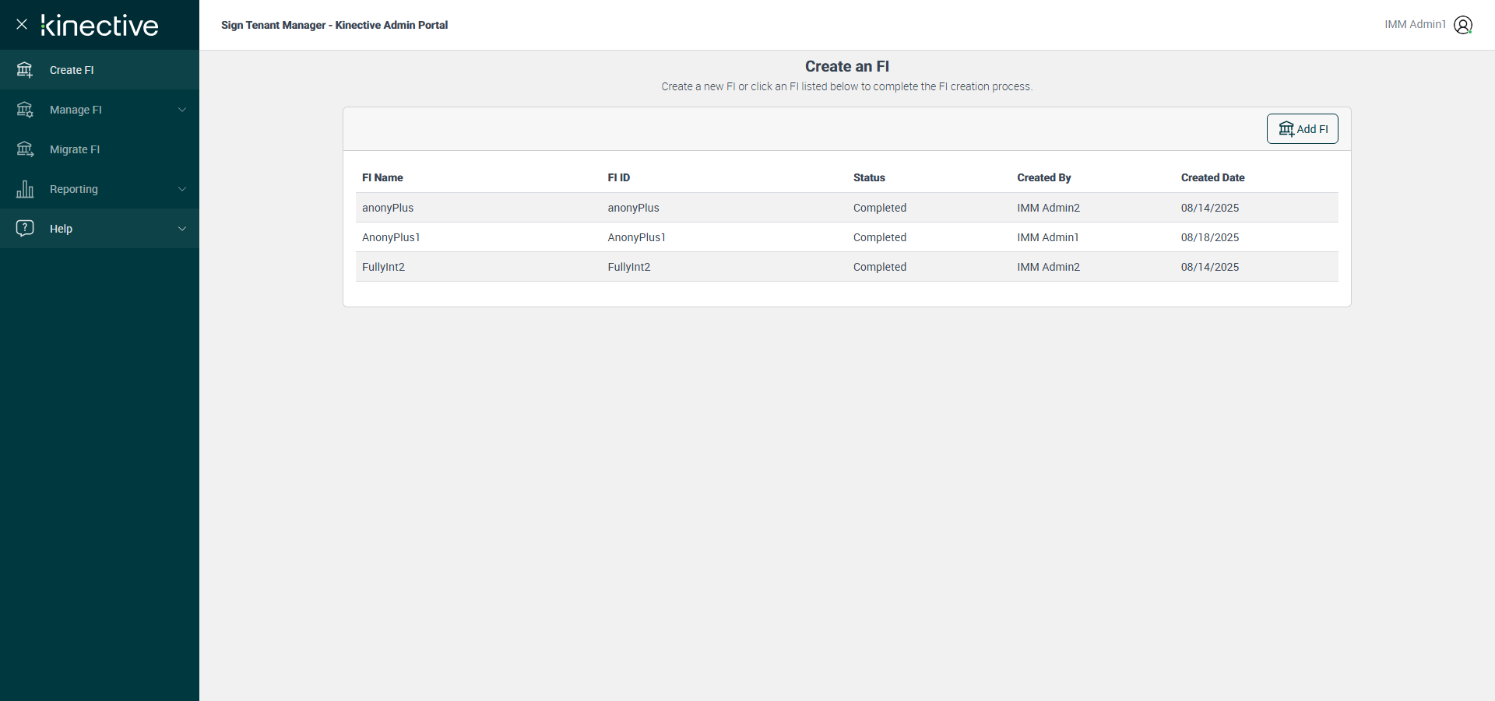Close the sidebar with the X icon
The height and width of the screenshot is (701, 1495).
pyautogui.click(x=22, y=24)
